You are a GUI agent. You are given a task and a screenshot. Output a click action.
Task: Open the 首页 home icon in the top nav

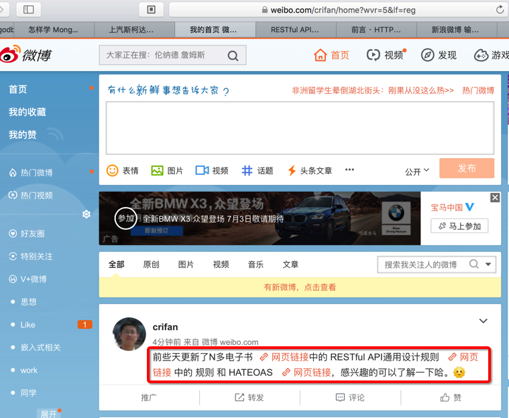[320, 55]
